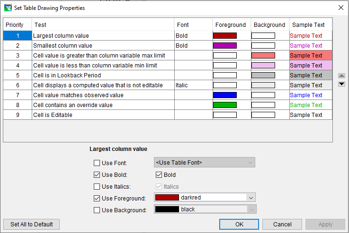Expand the Use Table Font dropdown
Viewport: 349px width, 233px height.
click(x=204, y=163)
